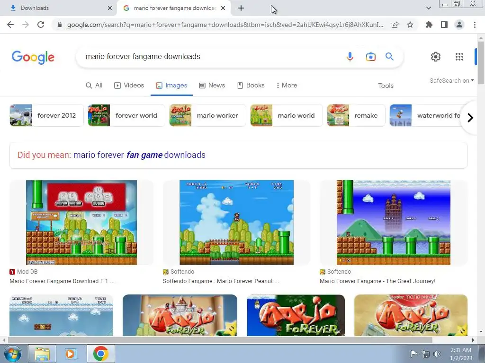485x363 pixels.
Task: Click the browser forward arrow
Action: point(26,25)
